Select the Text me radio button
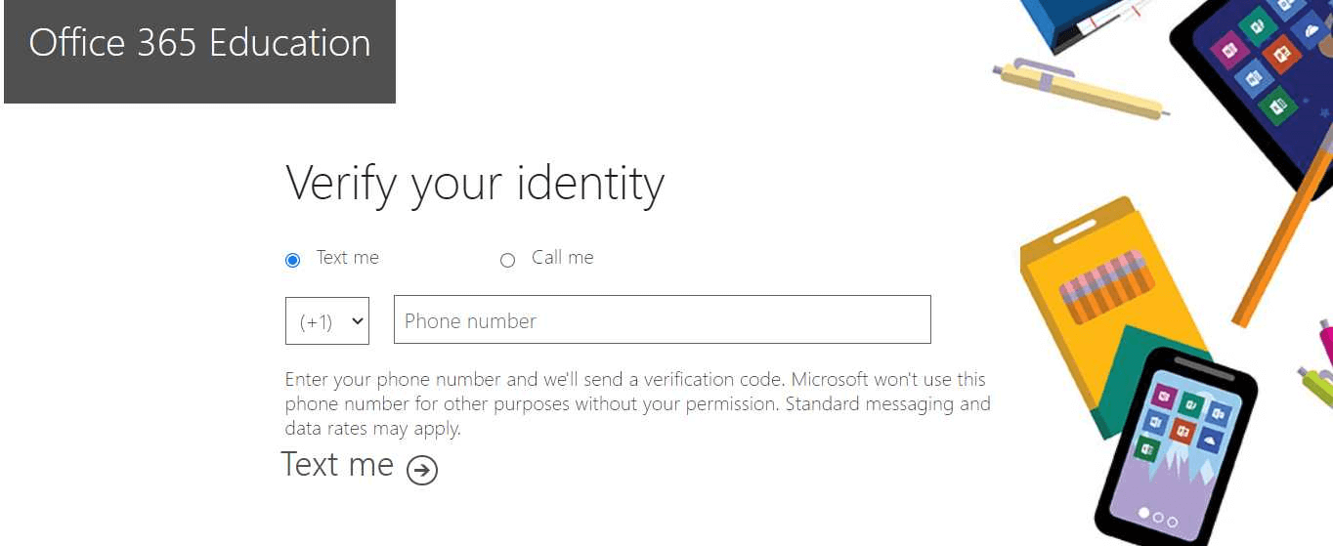This screenshot has width=1333, height=546. (292, 260)
